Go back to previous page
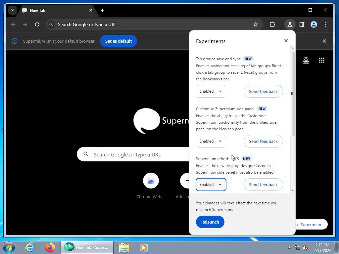339x254 pixels. pyautogui.click(x=13, y=24)
